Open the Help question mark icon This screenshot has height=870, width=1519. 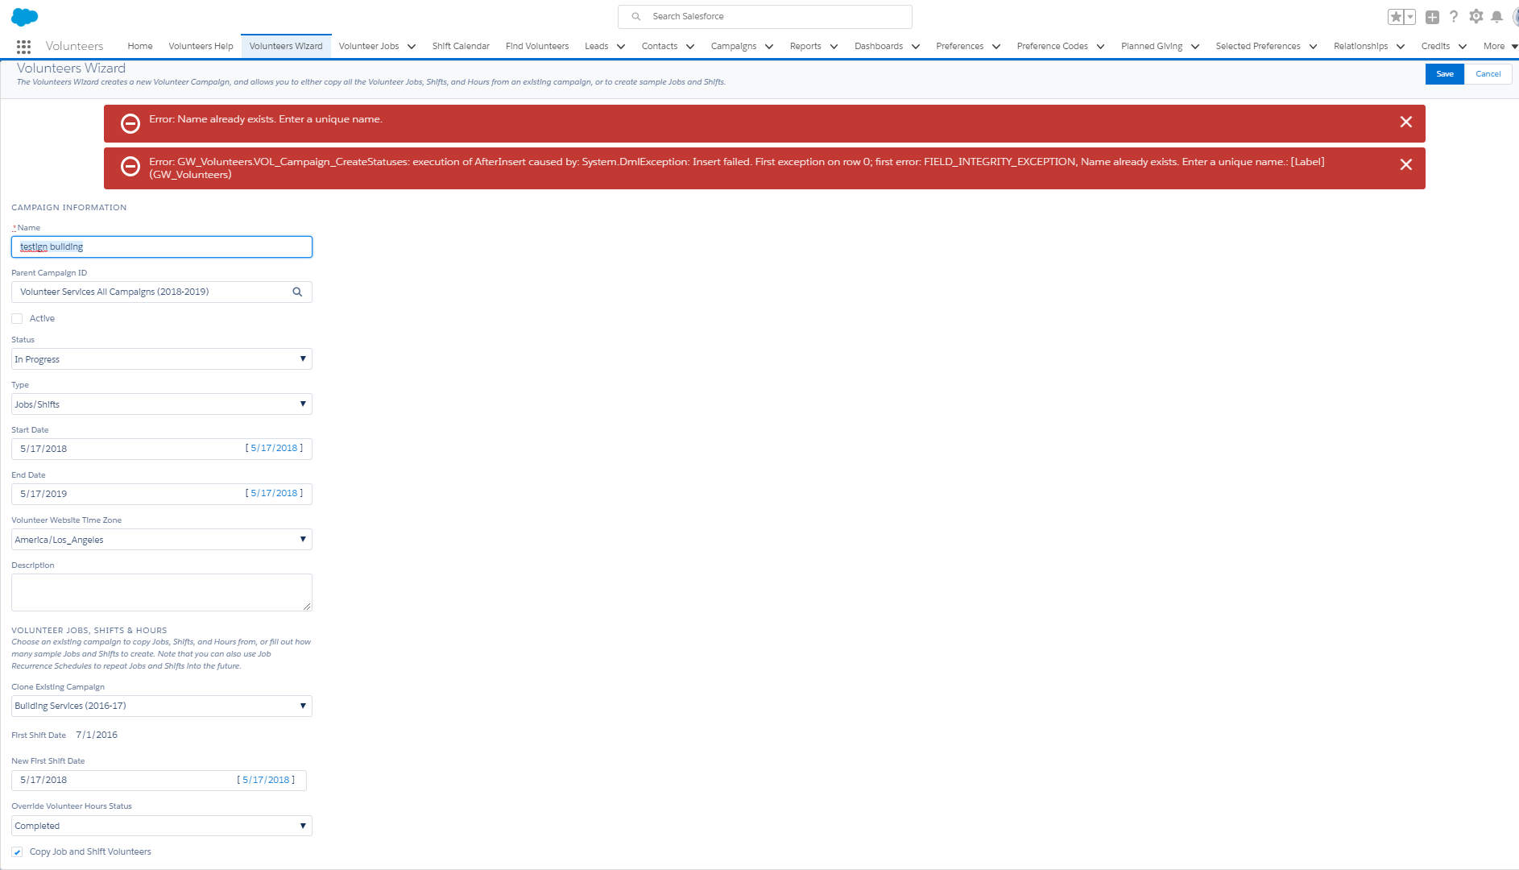(1454, 17)
